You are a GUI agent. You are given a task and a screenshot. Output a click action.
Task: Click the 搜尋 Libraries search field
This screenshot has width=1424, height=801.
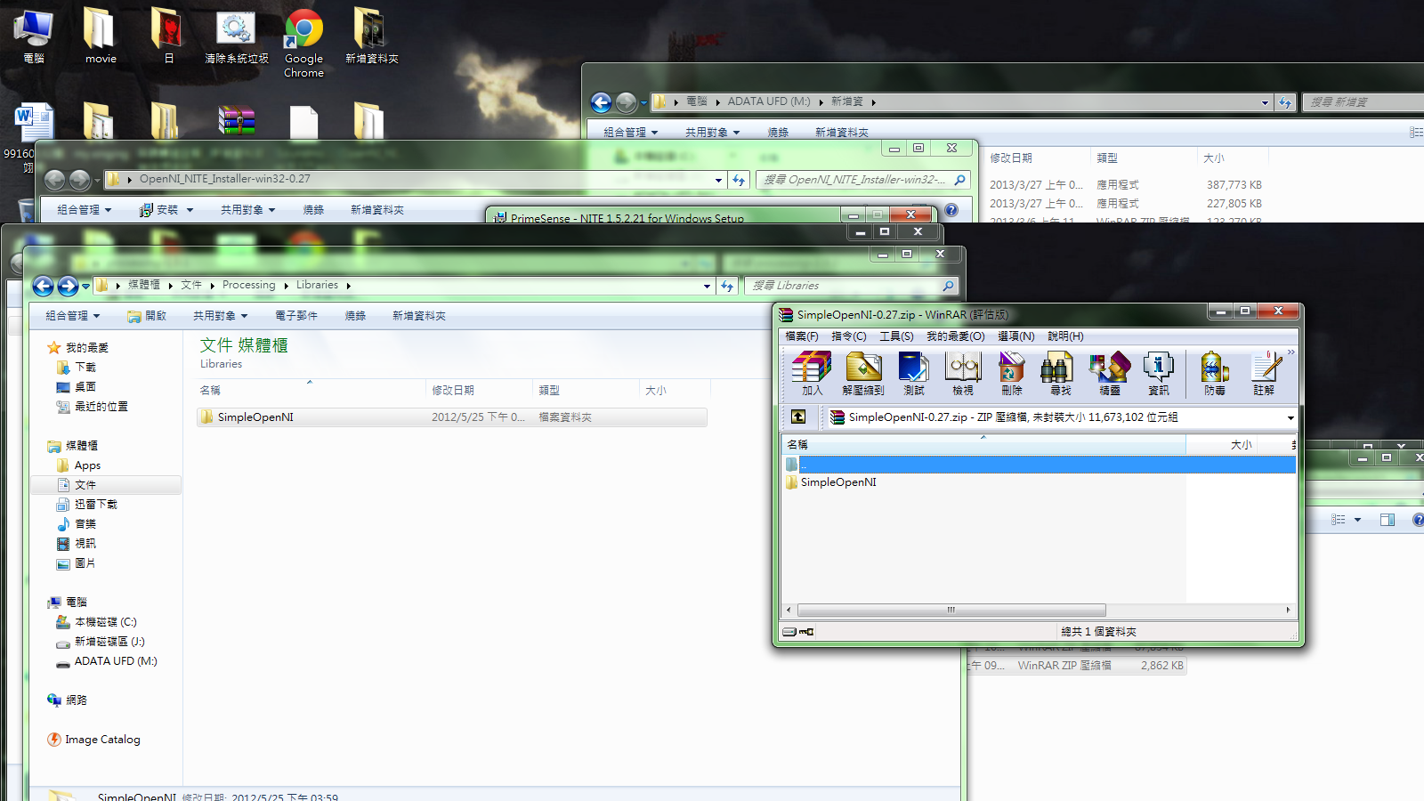click(x=853, y=286)
